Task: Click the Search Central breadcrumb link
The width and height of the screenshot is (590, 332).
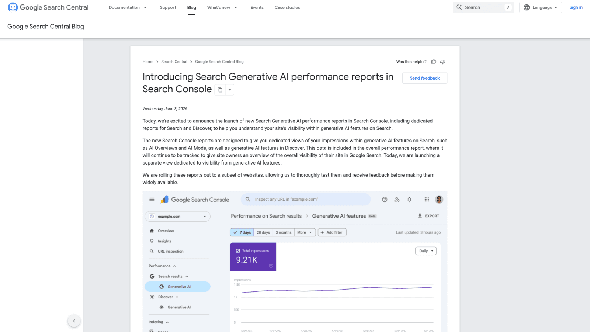Action: pos(174,62)
